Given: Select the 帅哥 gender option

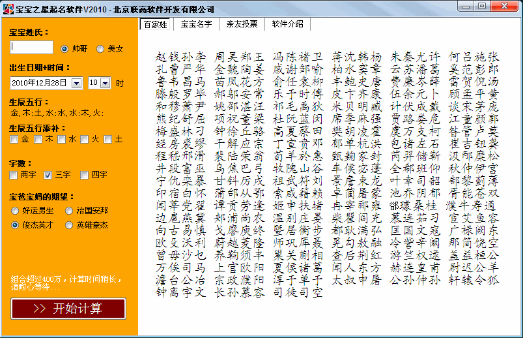Looking at the screenshot, I should [x=64, y=49].
